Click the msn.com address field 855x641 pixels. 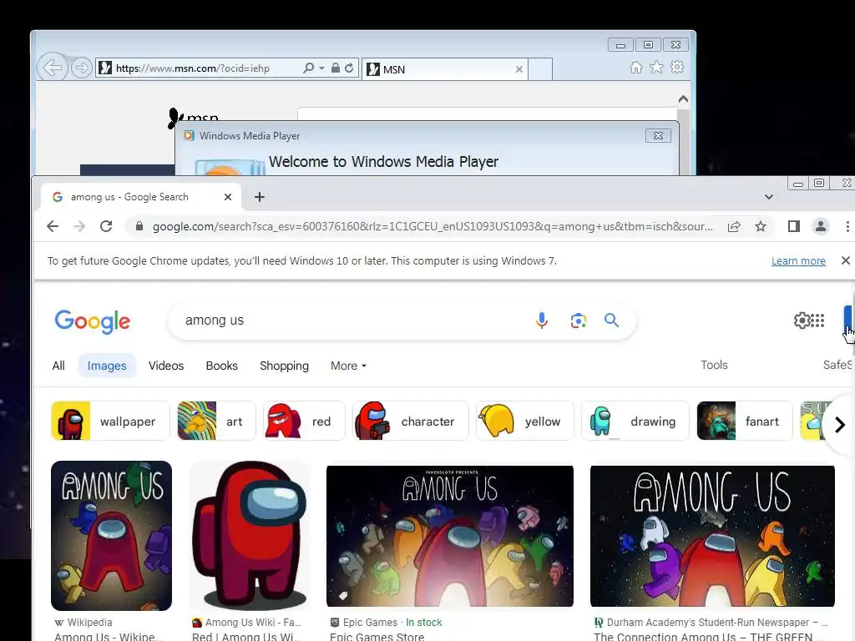point(193,68)
